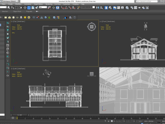Image resolution: width=165 pixels, height=124 pixels.
Task: Open the Rendering menu
Action: [49, 4]
